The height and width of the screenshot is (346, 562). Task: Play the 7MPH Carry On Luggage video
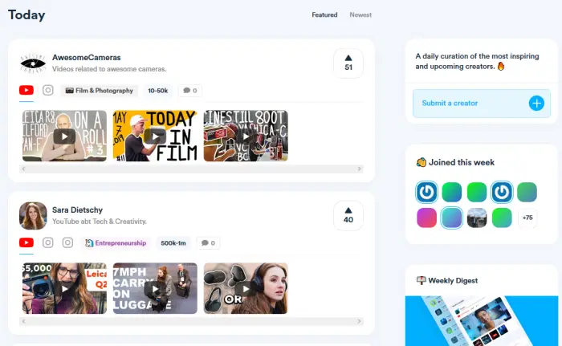[x=155, y=288]
